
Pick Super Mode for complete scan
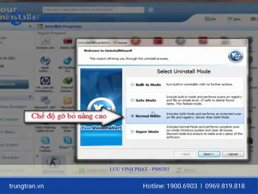point(132,132)
